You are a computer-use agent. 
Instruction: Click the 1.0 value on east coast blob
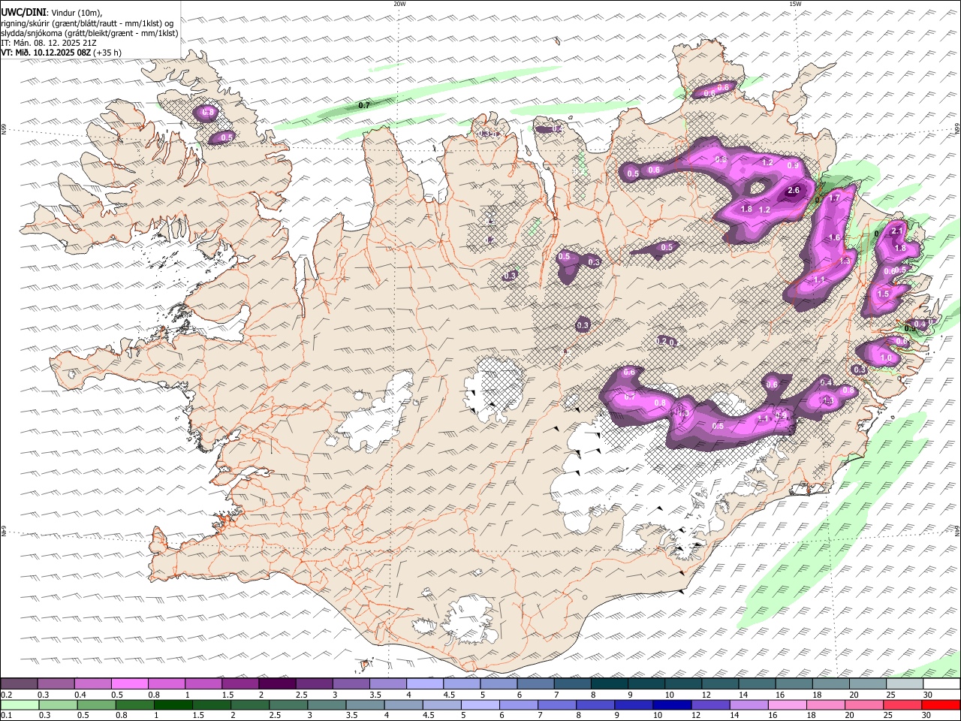886,358
